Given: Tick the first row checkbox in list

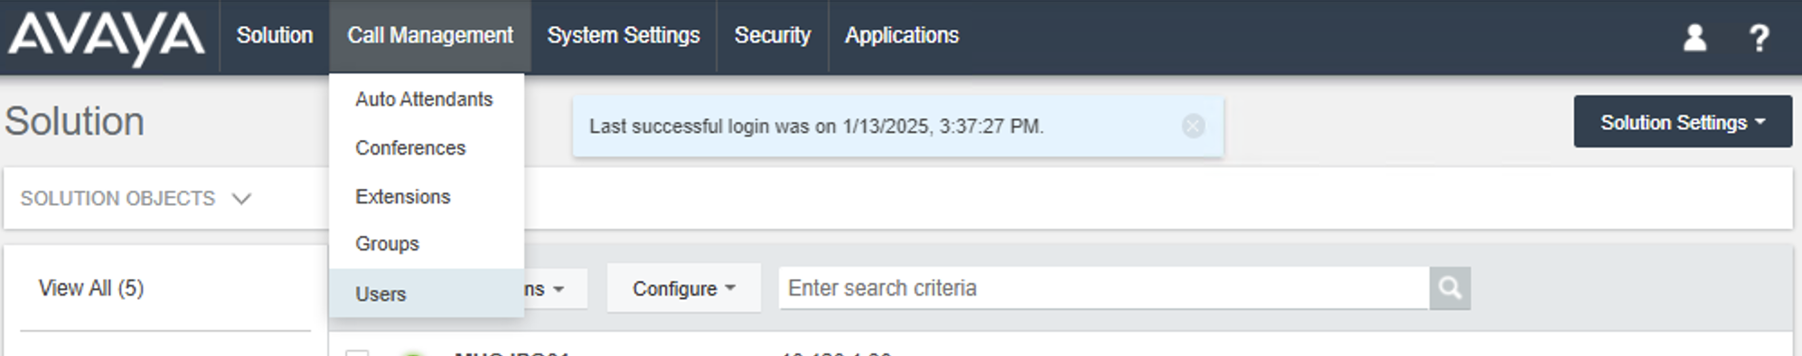Looking at the screenshot, I should tap(357, 352).
